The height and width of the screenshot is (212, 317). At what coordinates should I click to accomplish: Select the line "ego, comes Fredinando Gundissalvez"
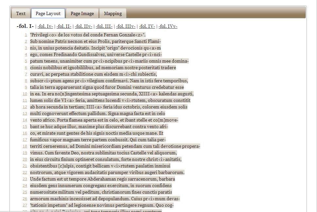pos(96,54)
